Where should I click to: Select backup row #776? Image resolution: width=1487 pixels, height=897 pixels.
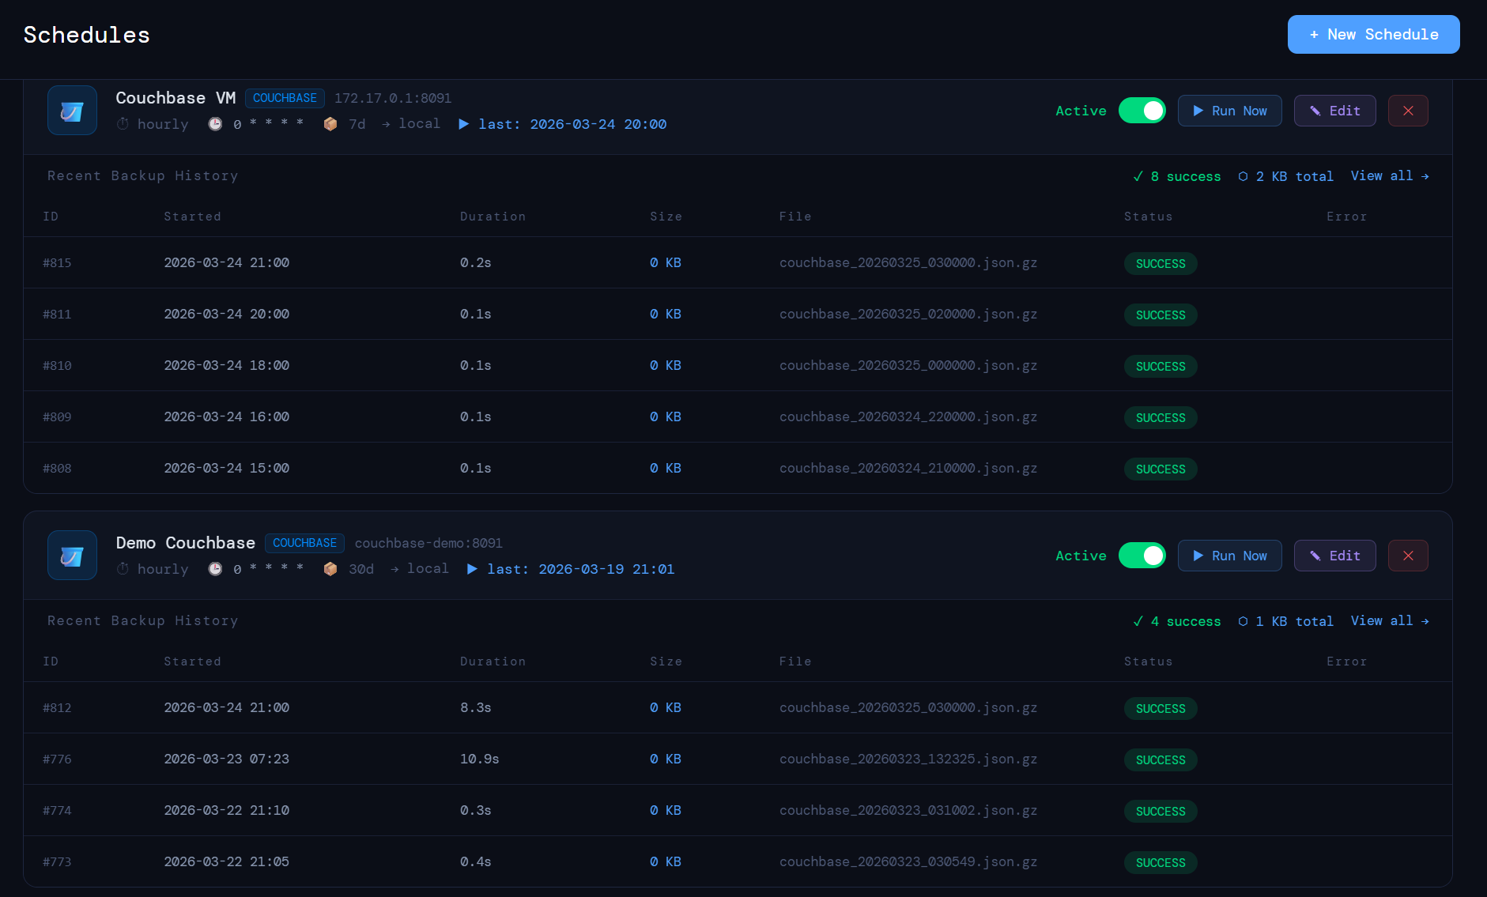coord(738,759)
